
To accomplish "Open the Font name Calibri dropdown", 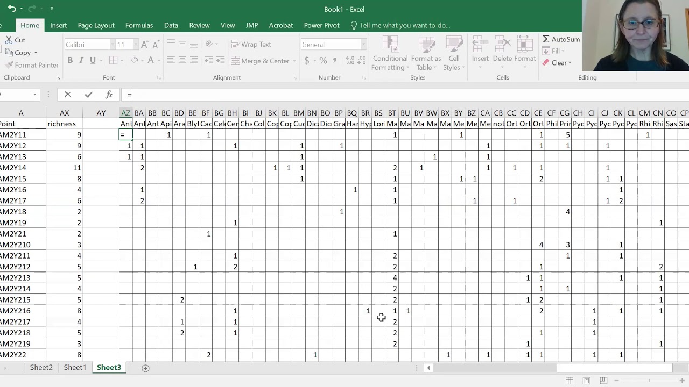I will point(113,45).
